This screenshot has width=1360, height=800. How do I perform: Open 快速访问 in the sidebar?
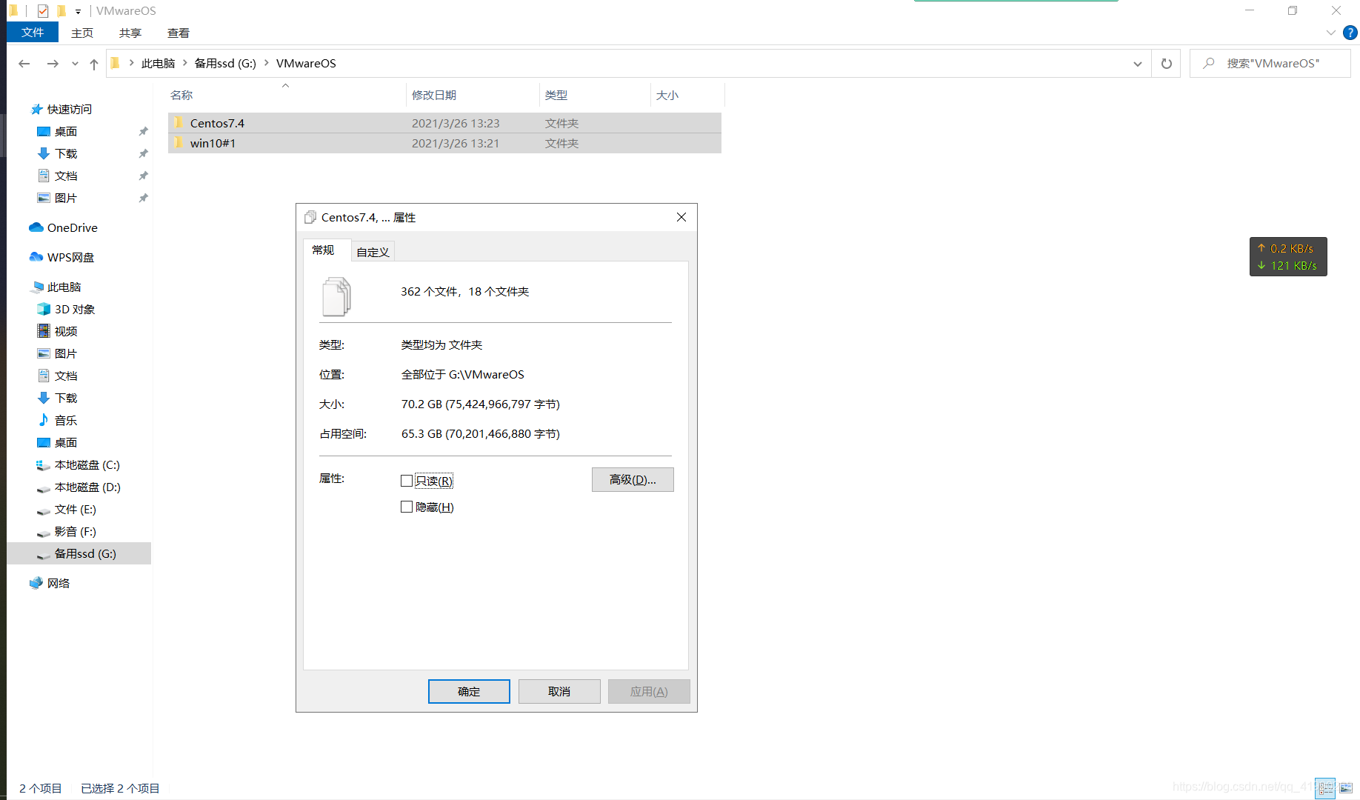70,109
